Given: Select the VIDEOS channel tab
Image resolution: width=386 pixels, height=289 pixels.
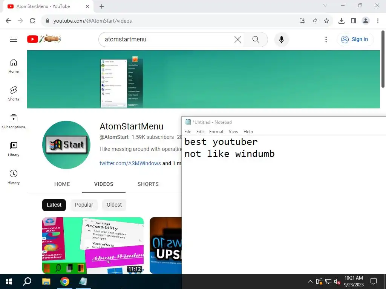Looking at the screenshot, I should click(104, 184).
